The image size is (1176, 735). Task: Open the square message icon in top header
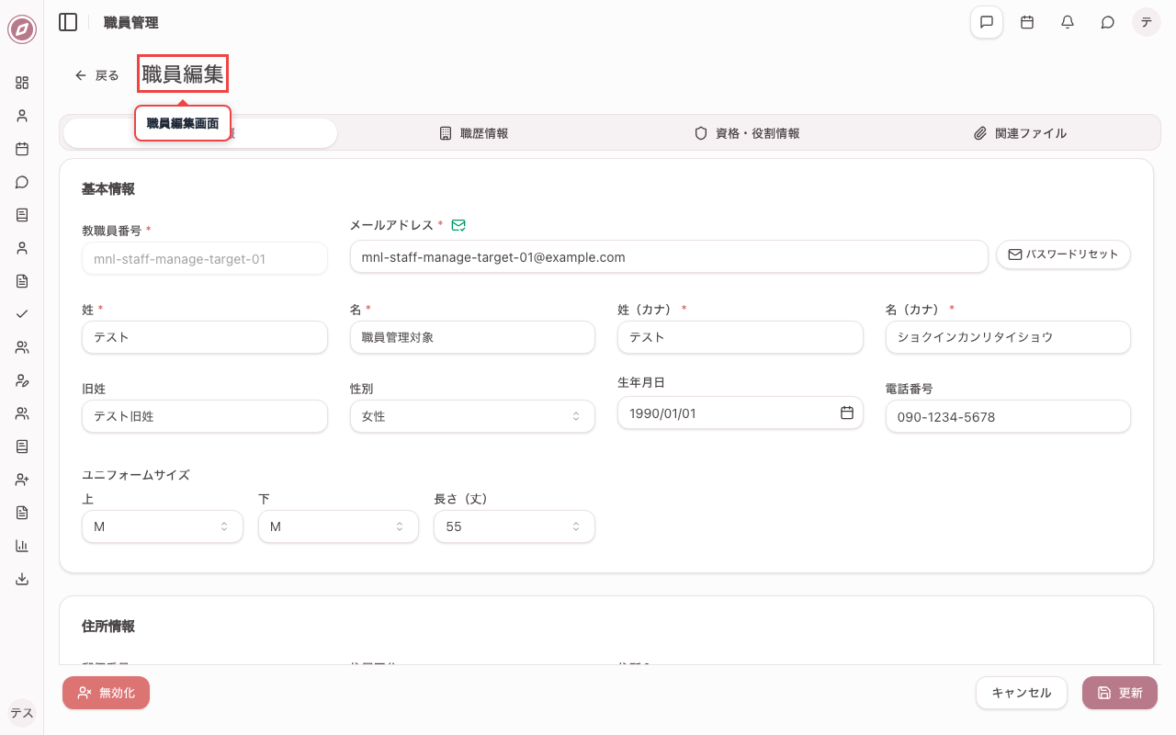987,22
